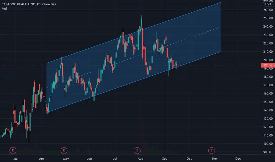The width and height of the screenshot is (275, 162).
Task: Click the Apr label on time axis
Action: click(x=42, y=158)
